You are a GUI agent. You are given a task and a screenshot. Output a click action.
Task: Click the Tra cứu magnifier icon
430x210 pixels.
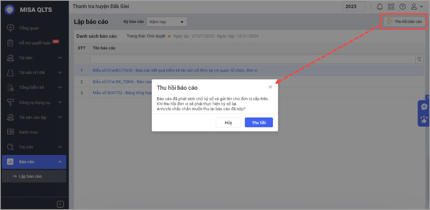(10, 147)
